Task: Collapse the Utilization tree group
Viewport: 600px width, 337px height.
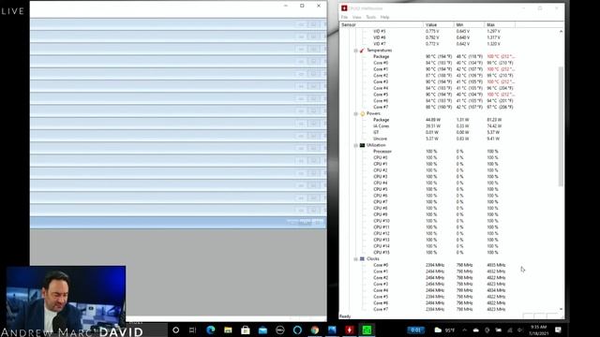Action: coord(356,146)
